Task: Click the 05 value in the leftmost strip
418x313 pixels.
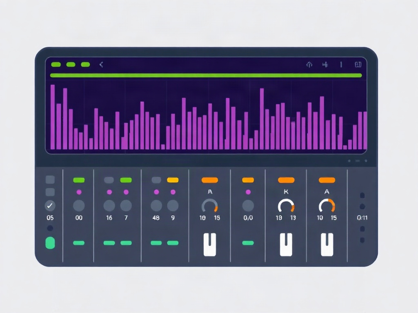Action: point(50,218)
